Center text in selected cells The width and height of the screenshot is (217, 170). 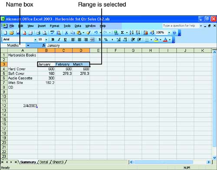(79, 39)
